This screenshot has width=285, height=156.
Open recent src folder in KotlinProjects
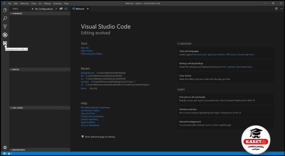[82, 85]
